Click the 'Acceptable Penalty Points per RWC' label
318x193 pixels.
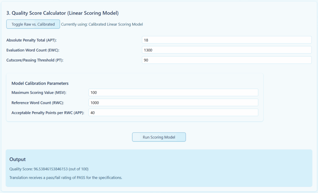(48, 113)
